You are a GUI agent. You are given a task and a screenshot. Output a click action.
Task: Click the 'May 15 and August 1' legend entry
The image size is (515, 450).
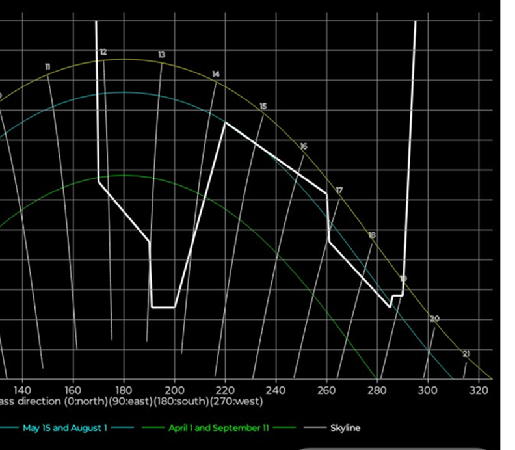tap(64, 428)
